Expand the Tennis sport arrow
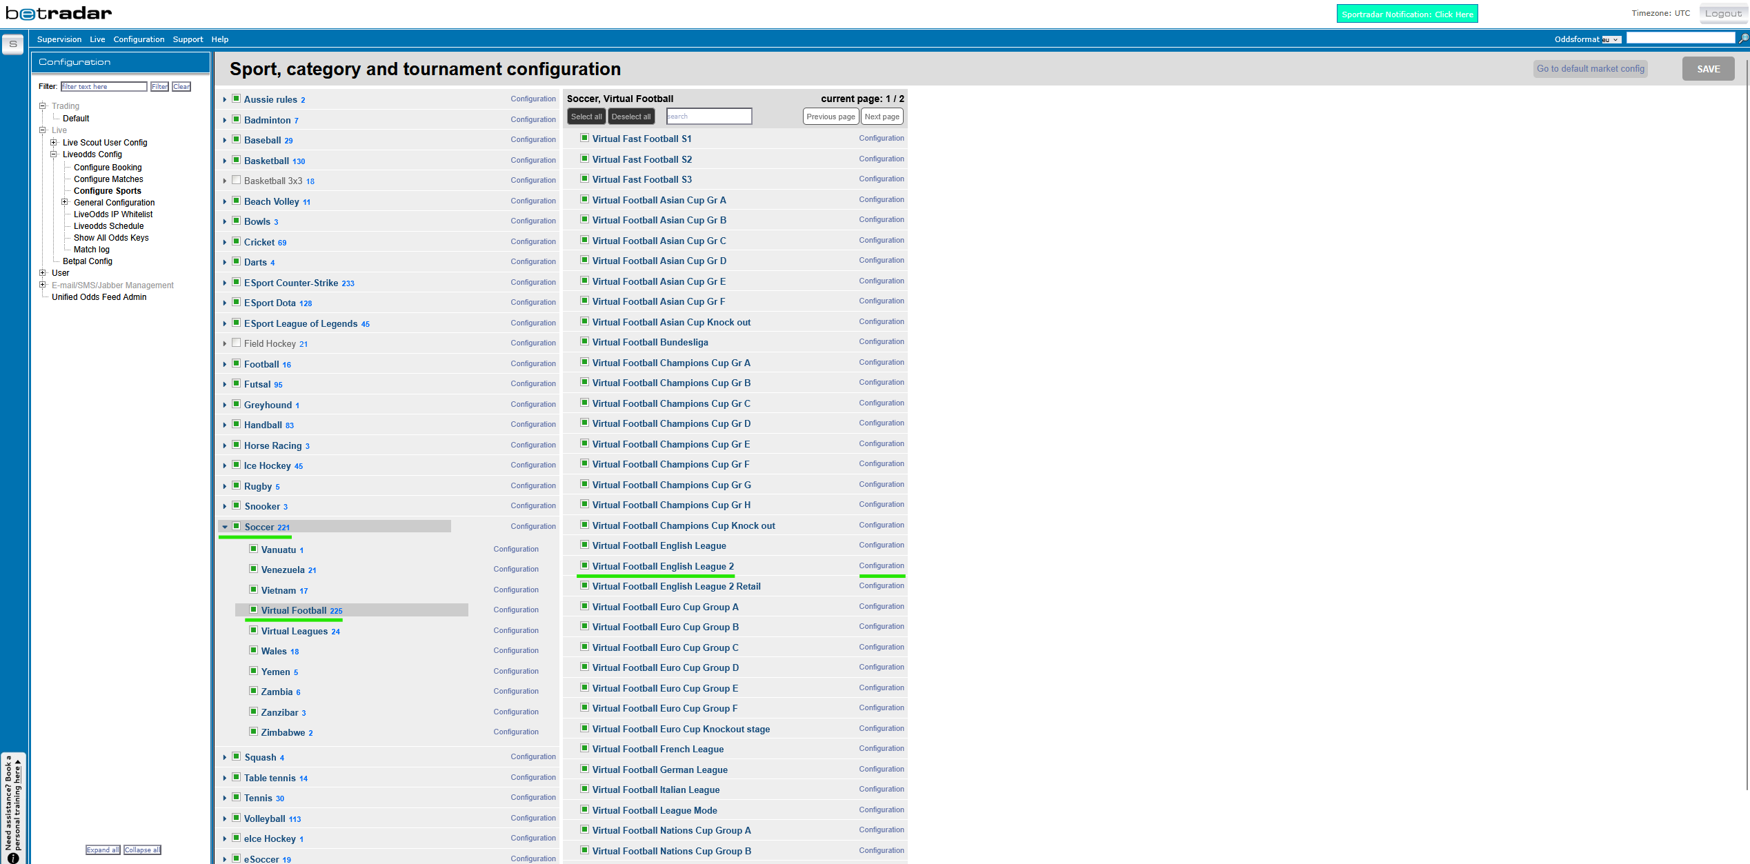The width and height of the screenshot is (1750, 864). pos(225,798)
